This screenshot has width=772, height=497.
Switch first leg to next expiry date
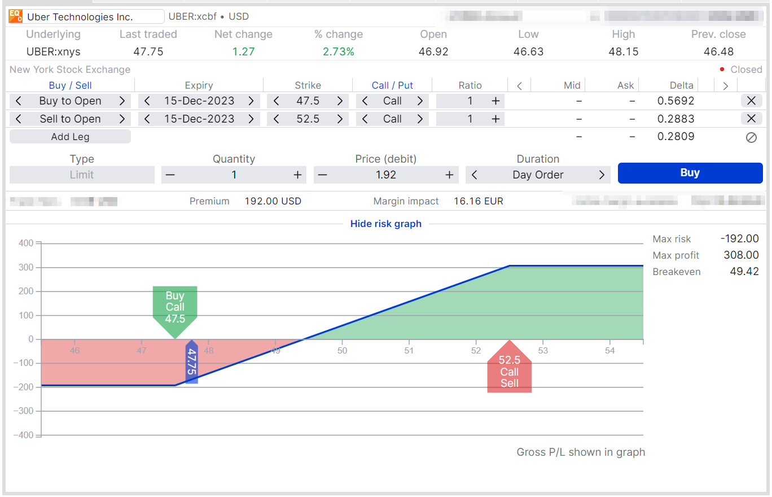[251, 101]
